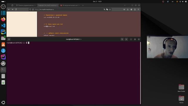Open the search icon in the terminal header
Viewport: 188px width, 106px height.
pos(122,39)
